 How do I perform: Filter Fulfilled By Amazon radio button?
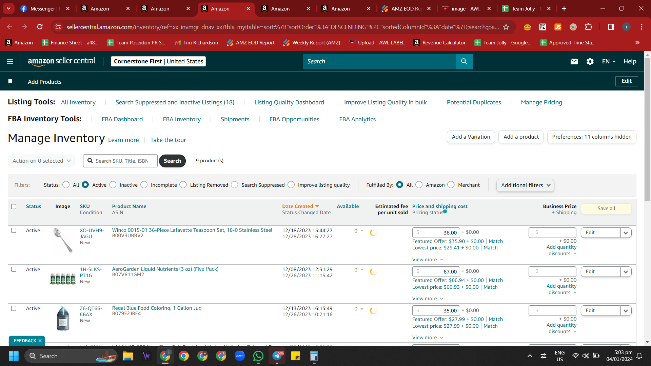(x=419, y=185)
